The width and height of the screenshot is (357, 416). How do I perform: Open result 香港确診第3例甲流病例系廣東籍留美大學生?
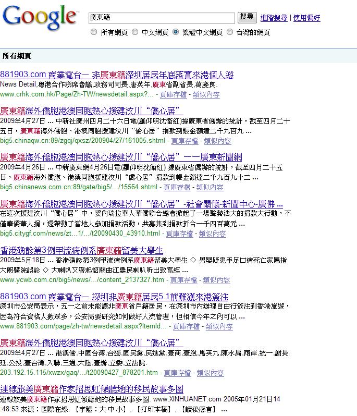click(81, 250)
